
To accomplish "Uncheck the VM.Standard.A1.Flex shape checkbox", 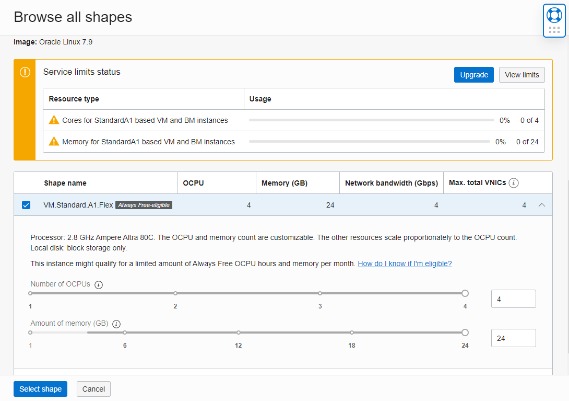I will pos(26,205).
